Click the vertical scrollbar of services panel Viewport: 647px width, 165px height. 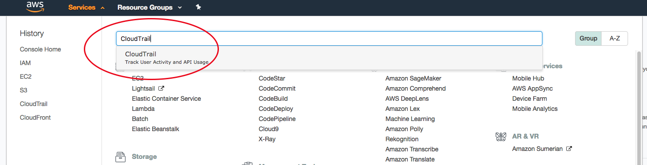[638, 108]
